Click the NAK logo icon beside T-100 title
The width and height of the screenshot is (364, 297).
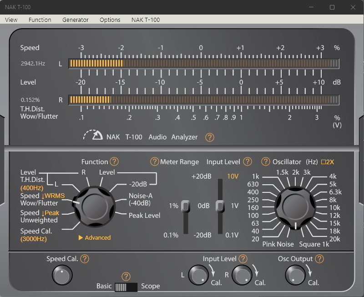tap(93, 135)
